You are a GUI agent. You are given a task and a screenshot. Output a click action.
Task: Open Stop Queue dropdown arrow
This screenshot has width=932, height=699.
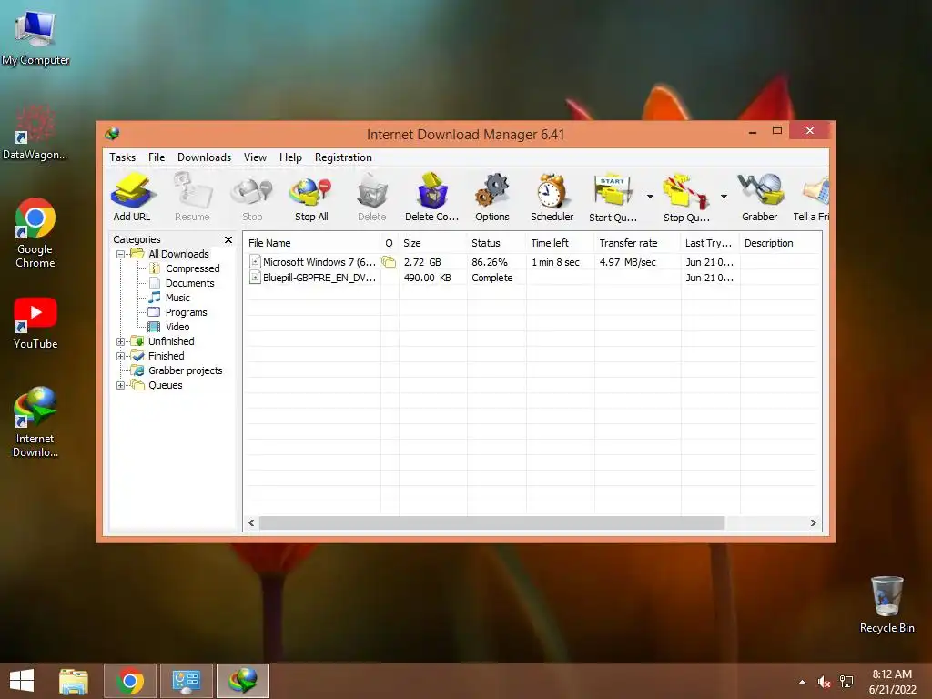click(724, 197)
